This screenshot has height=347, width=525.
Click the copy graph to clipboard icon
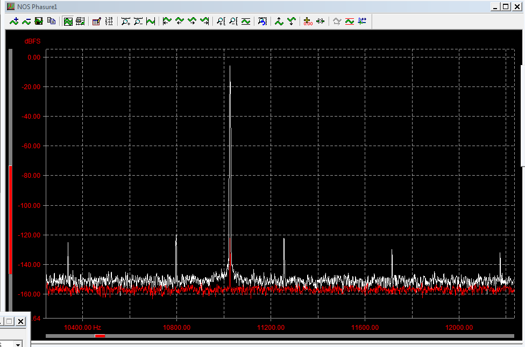coord(51,21)
